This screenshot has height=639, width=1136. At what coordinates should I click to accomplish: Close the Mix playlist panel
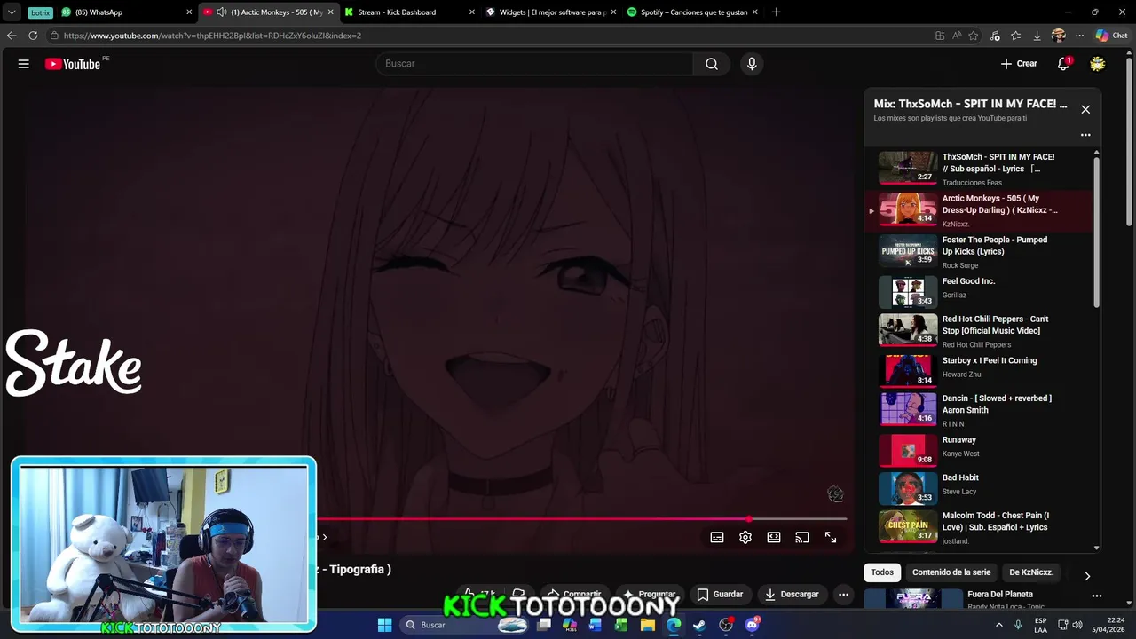1085,109
